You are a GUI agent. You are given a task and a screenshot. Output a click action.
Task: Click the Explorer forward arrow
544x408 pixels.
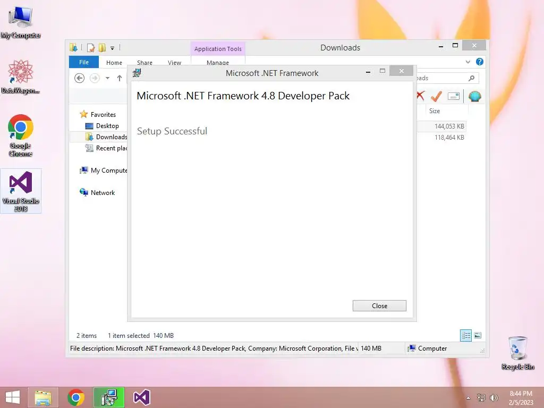[95, 78]
